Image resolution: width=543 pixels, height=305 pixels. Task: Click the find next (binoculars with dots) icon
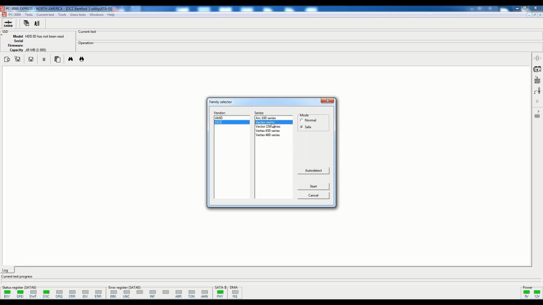82,59
